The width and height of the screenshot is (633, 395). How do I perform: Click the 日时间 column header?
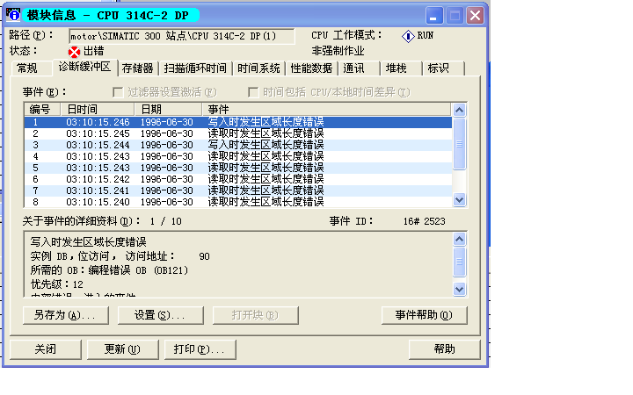click(98, 109)
